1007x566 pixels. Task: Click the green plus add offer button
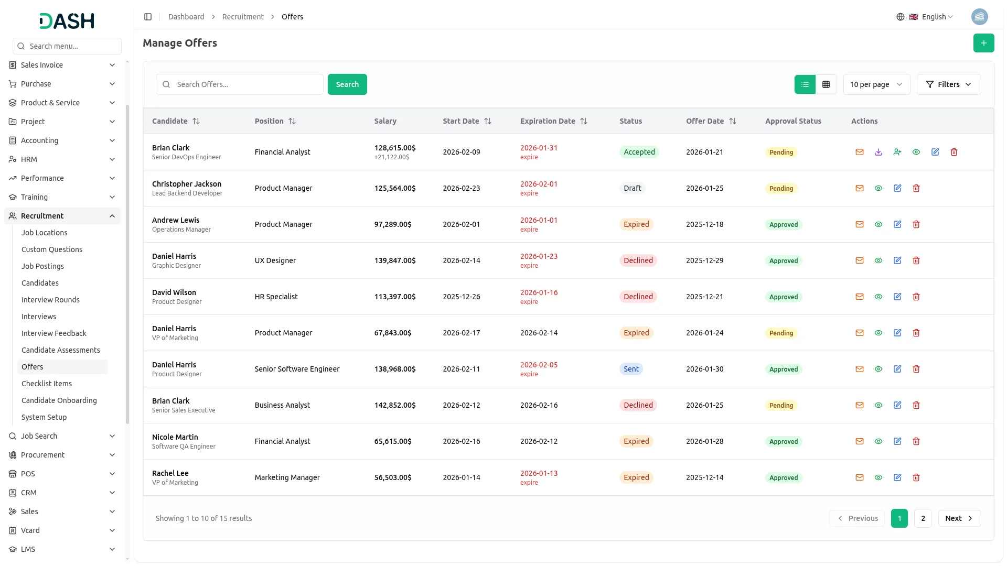point(983,43)
